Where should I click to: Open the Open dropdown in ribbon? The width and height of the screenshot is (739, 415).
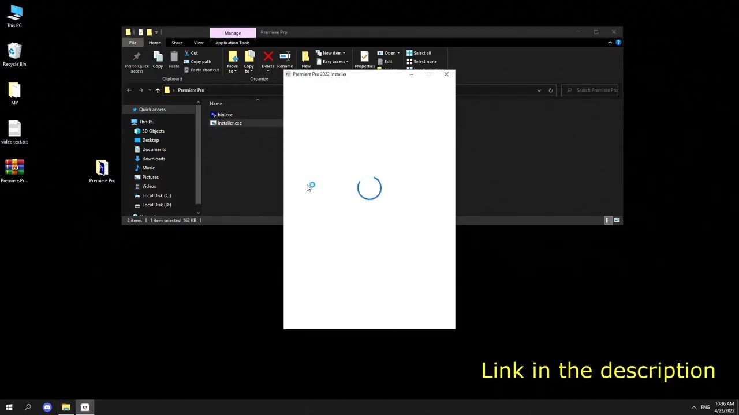(389, 53)
